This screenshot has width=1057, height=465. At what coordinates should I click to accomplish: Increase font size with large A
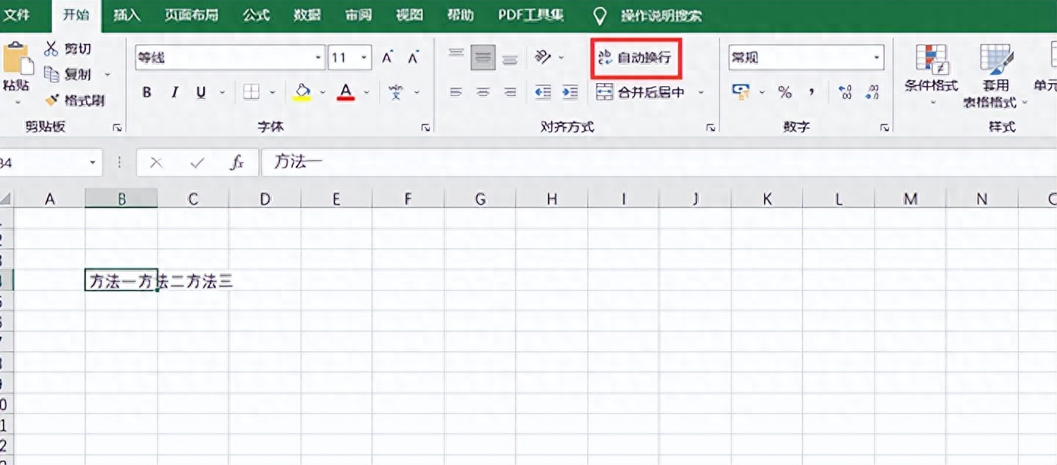tap(387, 57)
